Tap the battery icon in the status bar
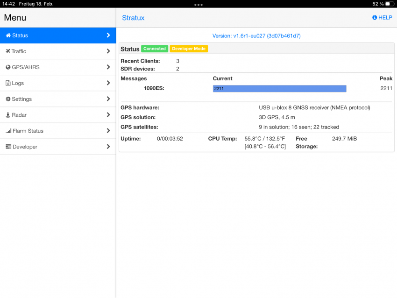 click(x=390, y=4)
